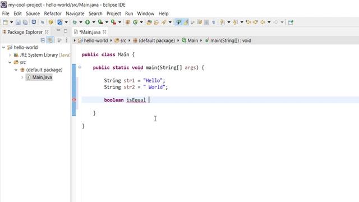The width and height of the screenshot is (359, 202).
Task: Open the Refactor menu
Action: pos(53,13)
